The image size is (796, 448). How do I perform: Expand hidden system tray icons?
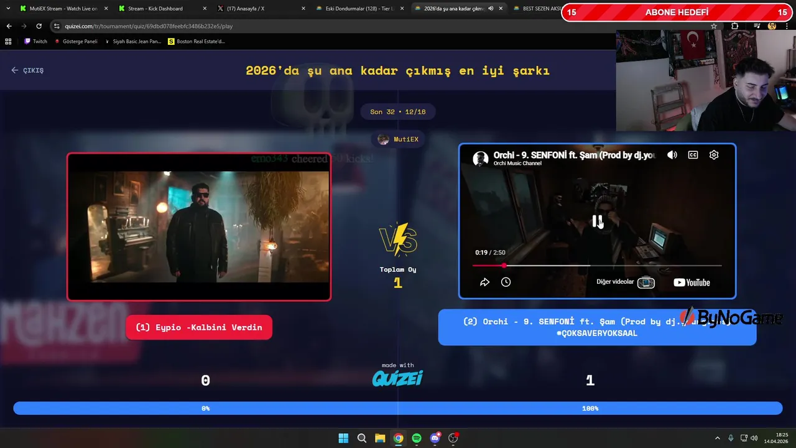(x=717, y=438)
